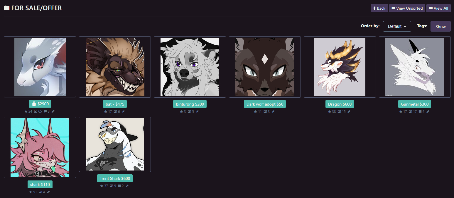Click the comments icon under Trent Shark $600

(119, 186)
